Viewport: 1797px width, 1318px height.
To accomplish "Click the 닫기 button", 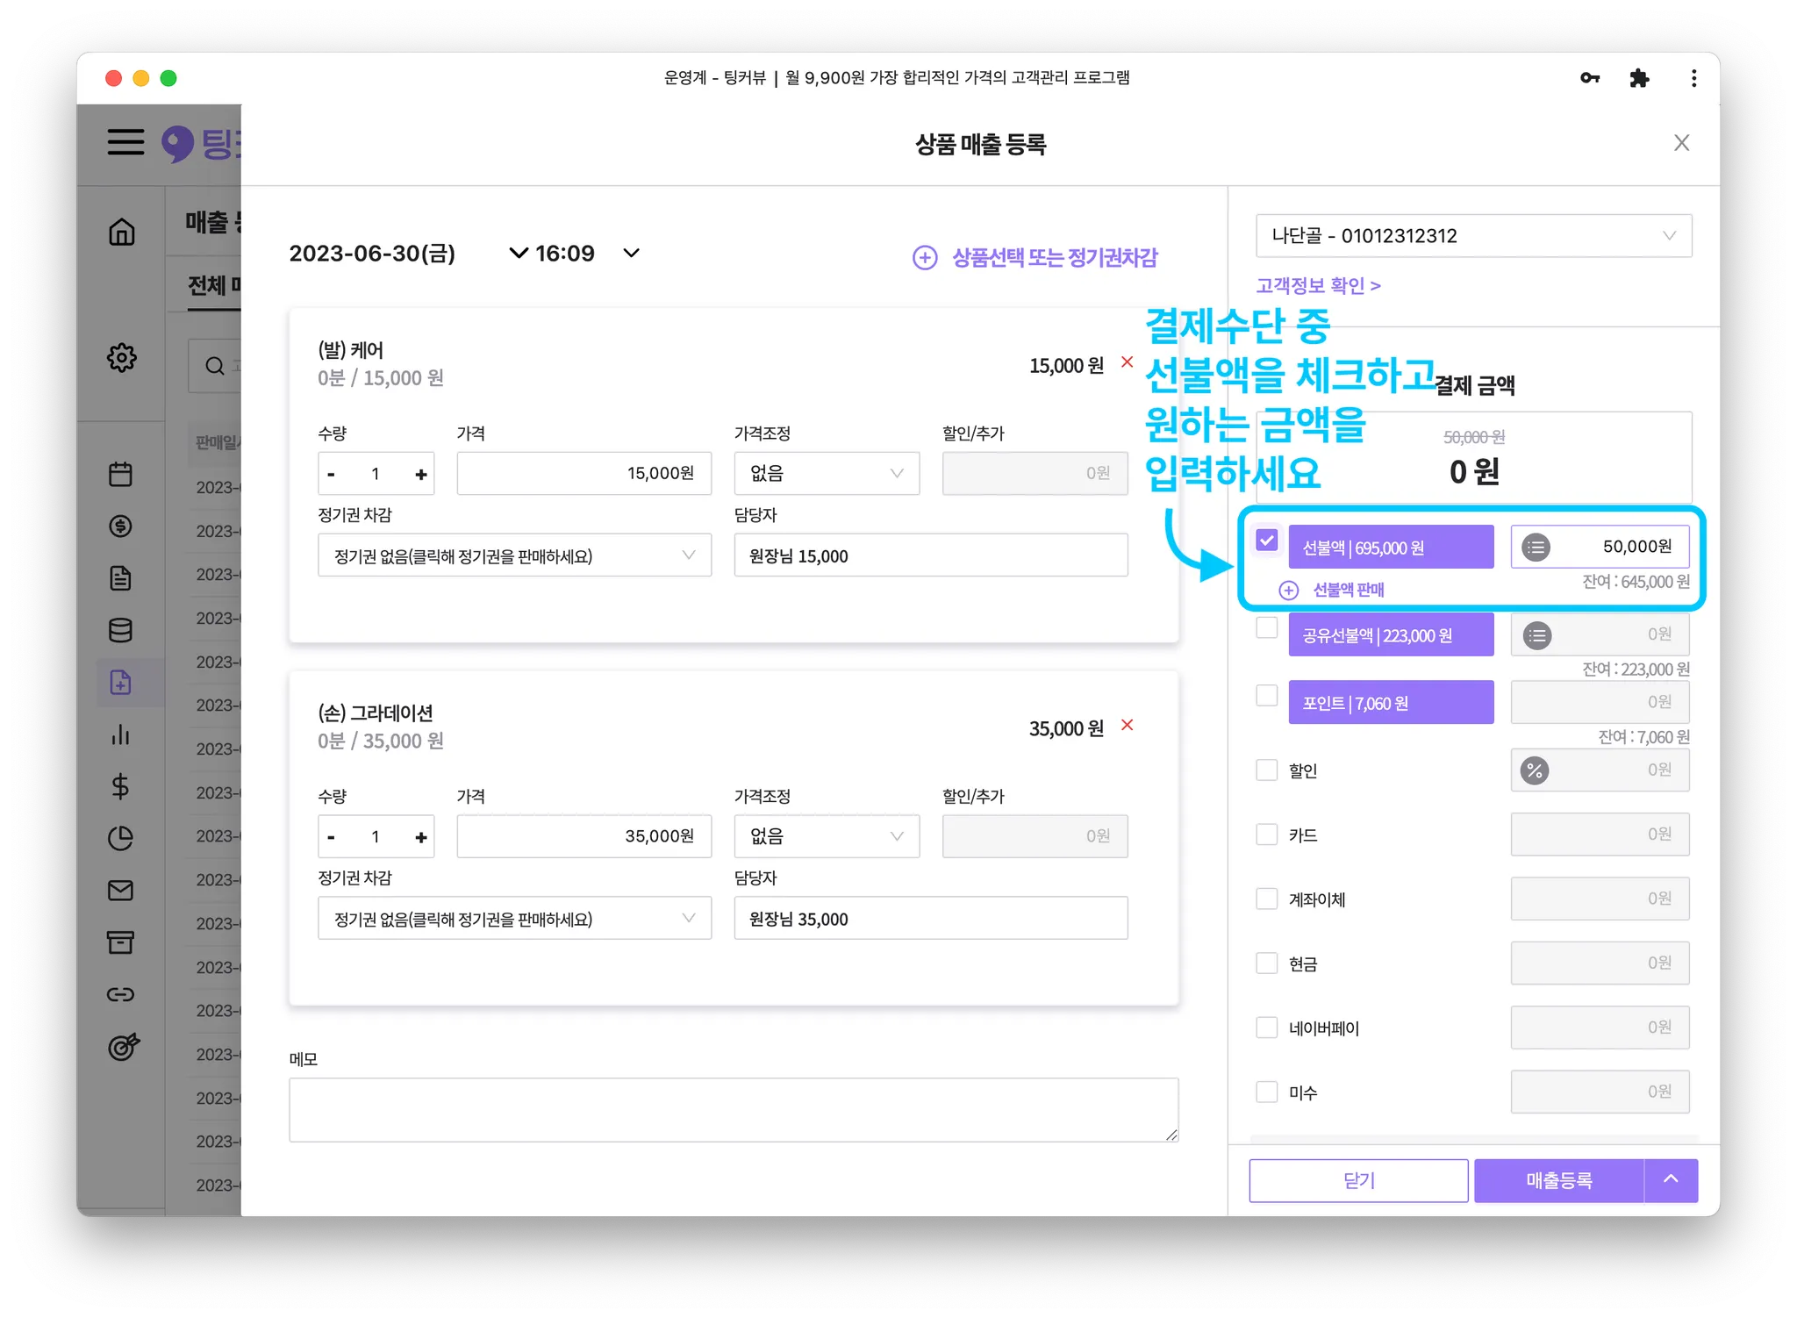I will [1357, 1180].
